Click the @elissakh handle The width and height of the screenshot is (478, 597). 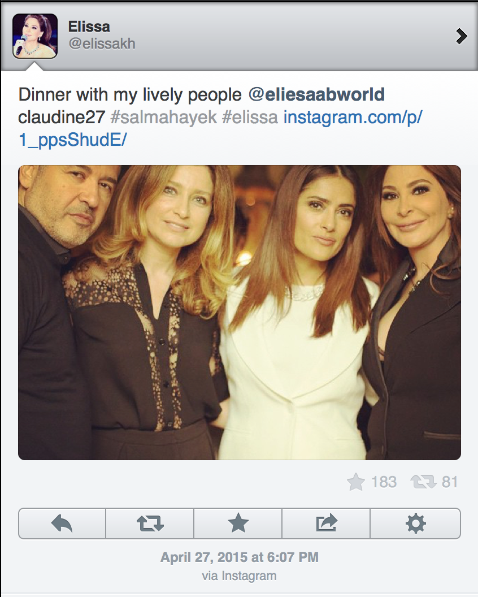pyautogui.click(x=102, y=44)
